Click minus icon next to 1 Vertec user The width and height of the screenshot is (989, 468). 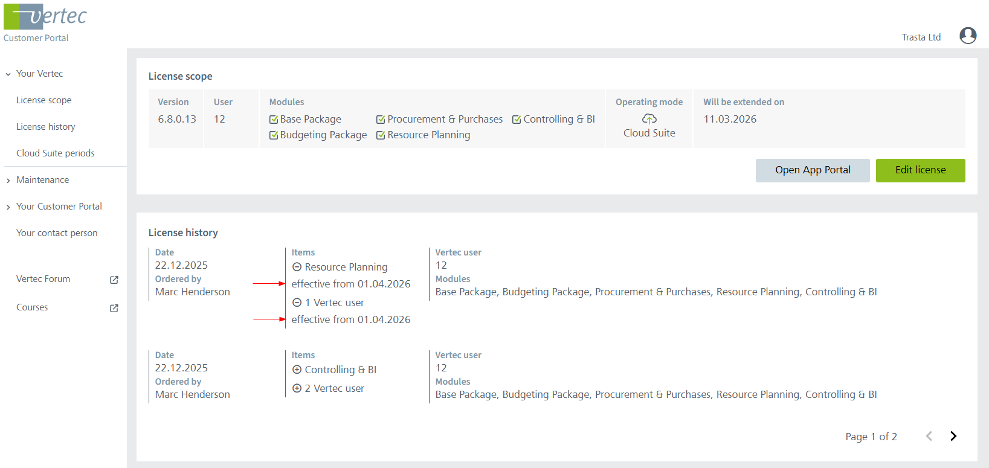(x=297, y=303)
